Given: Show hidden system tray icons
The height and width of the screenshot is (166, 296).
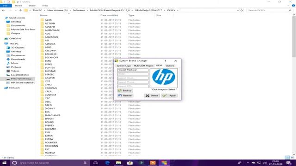Looking at the screenshot, I should click(248, 163).
